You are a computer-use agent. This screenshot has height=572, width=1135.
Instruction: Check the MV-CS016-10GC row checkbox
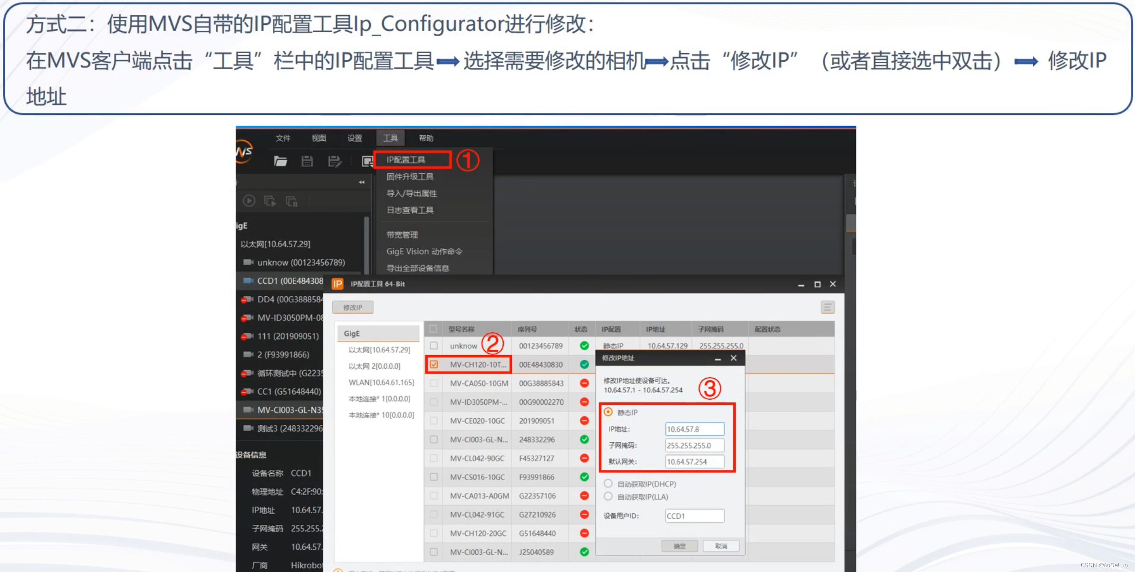pyautogui.click(x=433, y=477)
